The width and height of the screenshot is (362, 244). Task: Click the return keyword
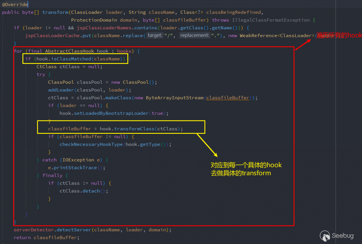click(22, 237)
